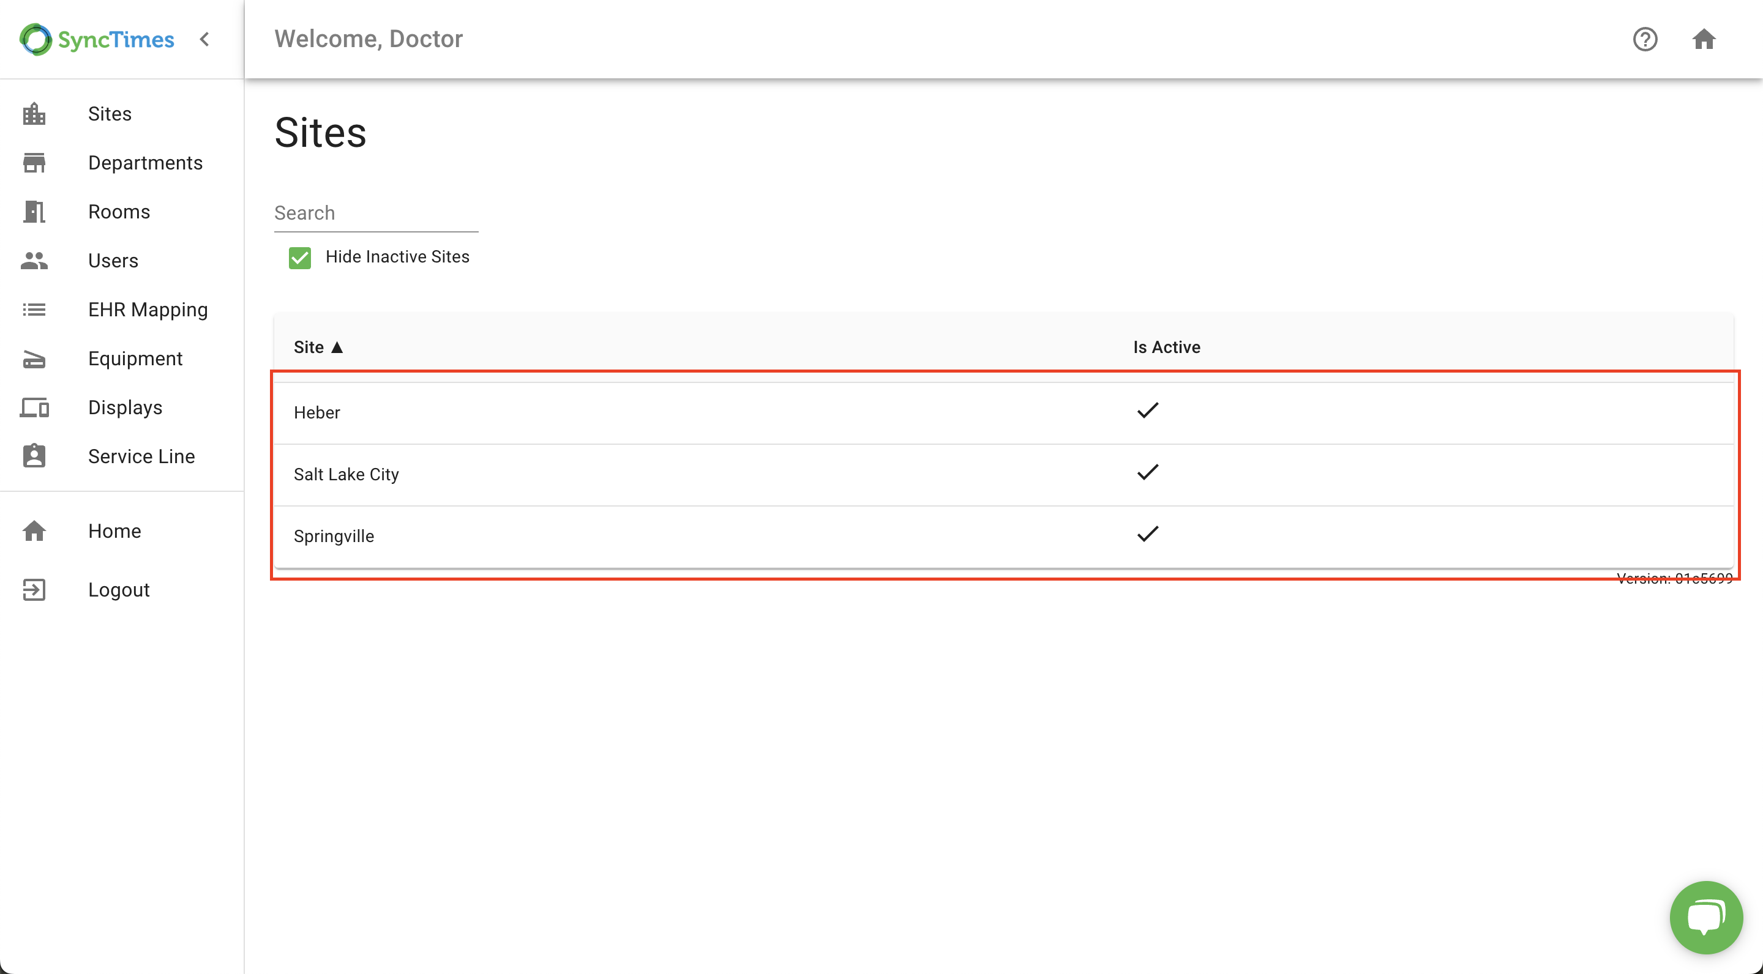This screenshot has width=1763, height=974.
Task: Focus the Search input field
Action: 376,214
